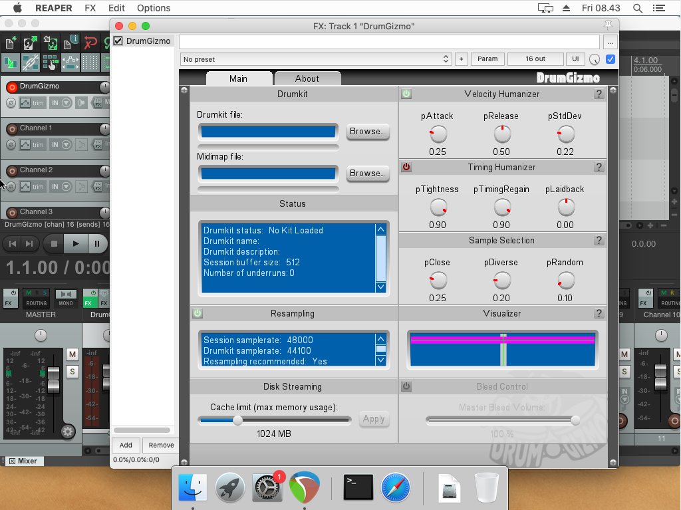The image size is (681, 510).
Task: Open help for Timing Humanizer
Action: 599,167
